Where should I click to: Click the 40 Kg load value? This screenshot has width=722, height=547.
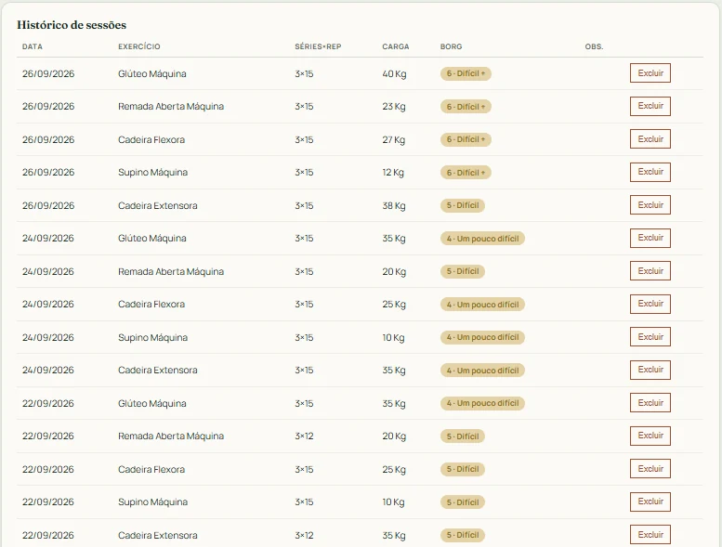point(394,73)
